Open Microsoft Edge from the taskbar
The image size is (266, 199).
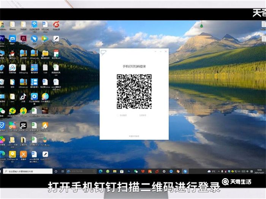click(x=101, y=171)
